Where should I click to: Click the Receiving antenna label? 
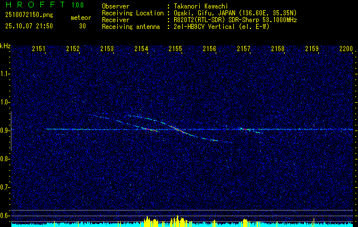coord(131,27)
